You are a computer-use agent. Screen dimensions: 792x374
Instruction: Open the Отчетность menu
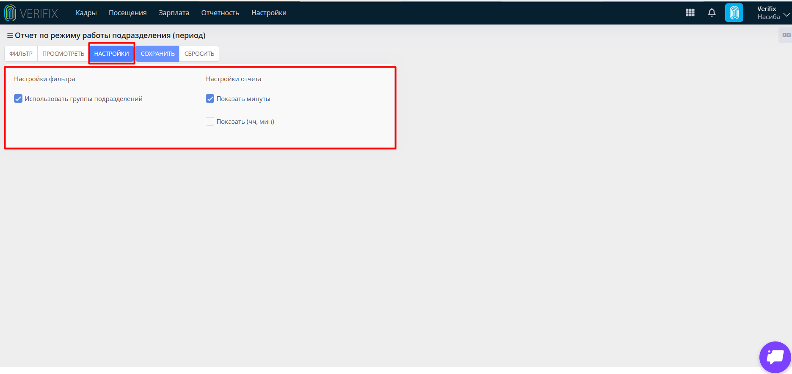[x=220, y=13]
